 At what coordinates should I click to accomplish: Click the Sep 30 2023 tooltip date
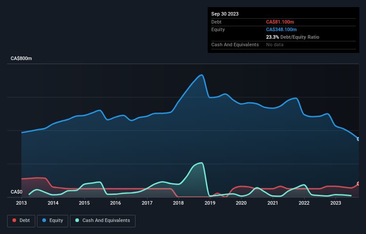pyautogui.click(x=225, y=14)
